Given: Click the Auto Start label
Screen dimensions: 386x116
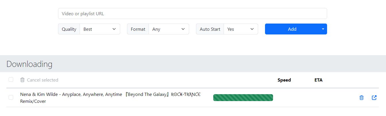Looking at the screenshot, I should [x=210, y=29].
